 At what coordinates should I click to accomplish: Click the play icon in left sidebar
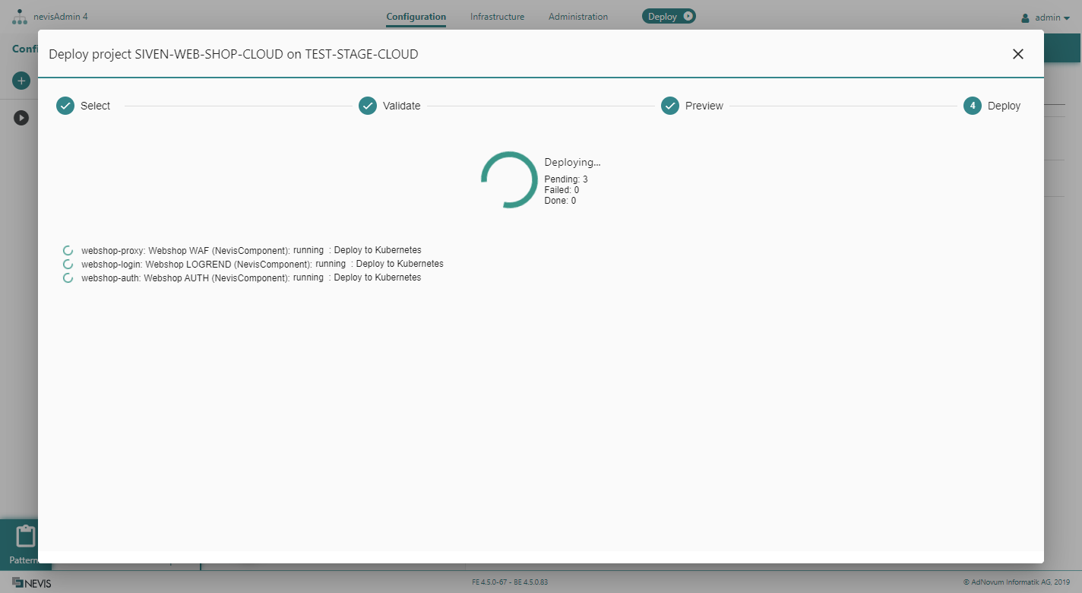coord(21,118)
